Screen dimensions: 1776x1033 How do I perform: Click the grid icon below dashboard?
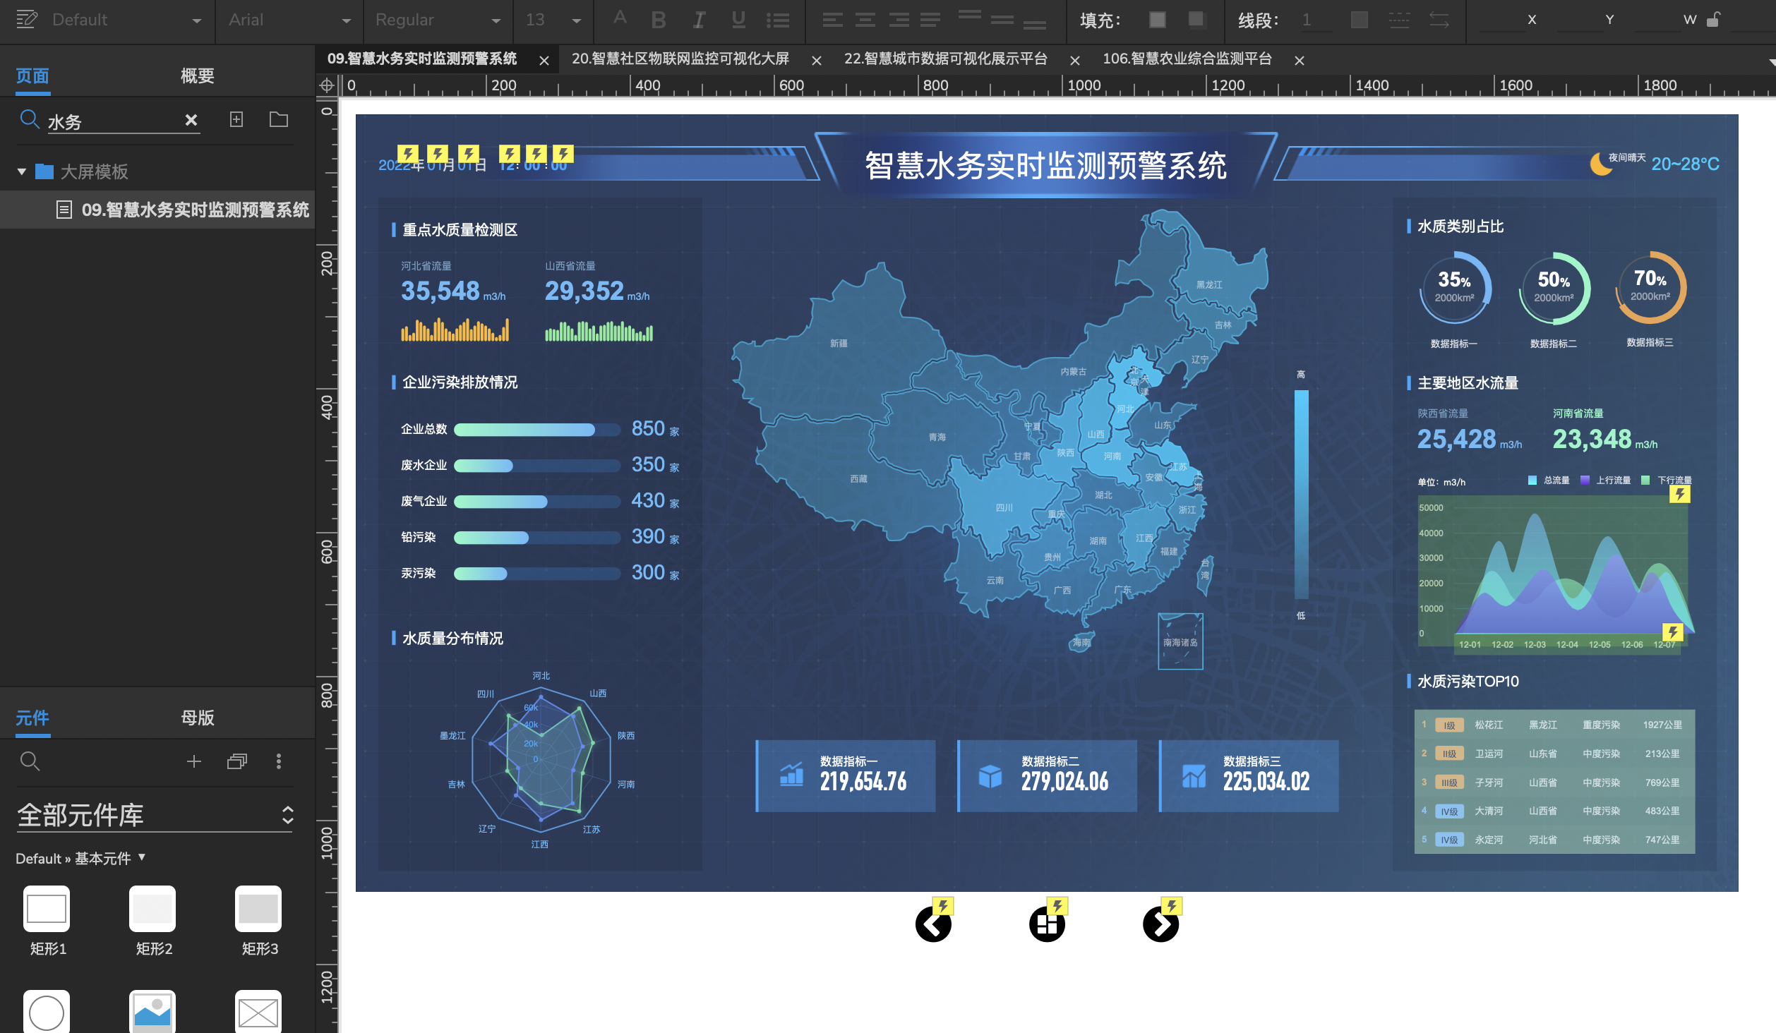click(1047, 924)
